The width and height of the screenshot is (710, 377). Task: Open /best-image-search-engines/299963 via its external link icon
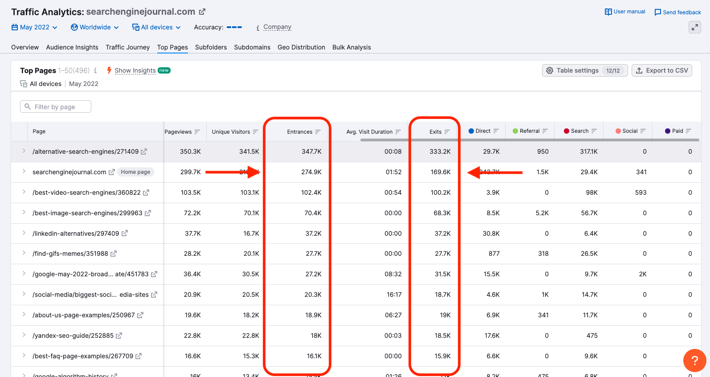click(x=148, y=213)
